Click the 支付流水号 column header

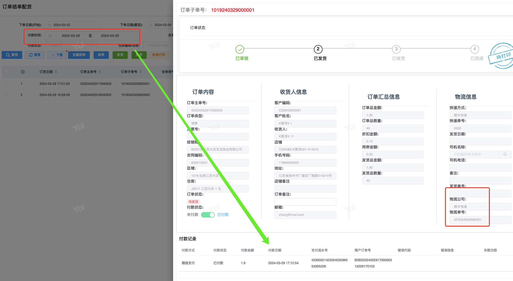(319, 250)
